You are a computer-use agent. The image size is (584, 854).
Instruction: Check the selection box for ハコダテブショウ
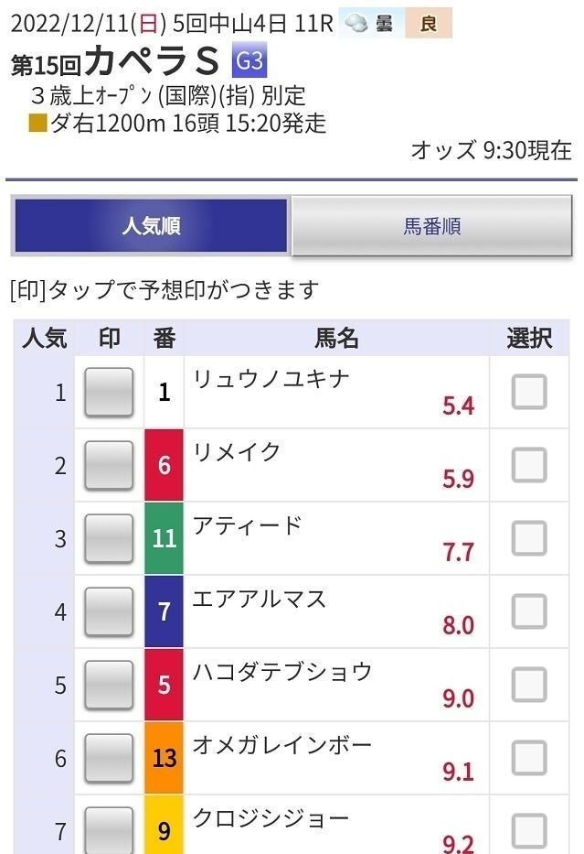pyautogui.click(x=529, y=685)
